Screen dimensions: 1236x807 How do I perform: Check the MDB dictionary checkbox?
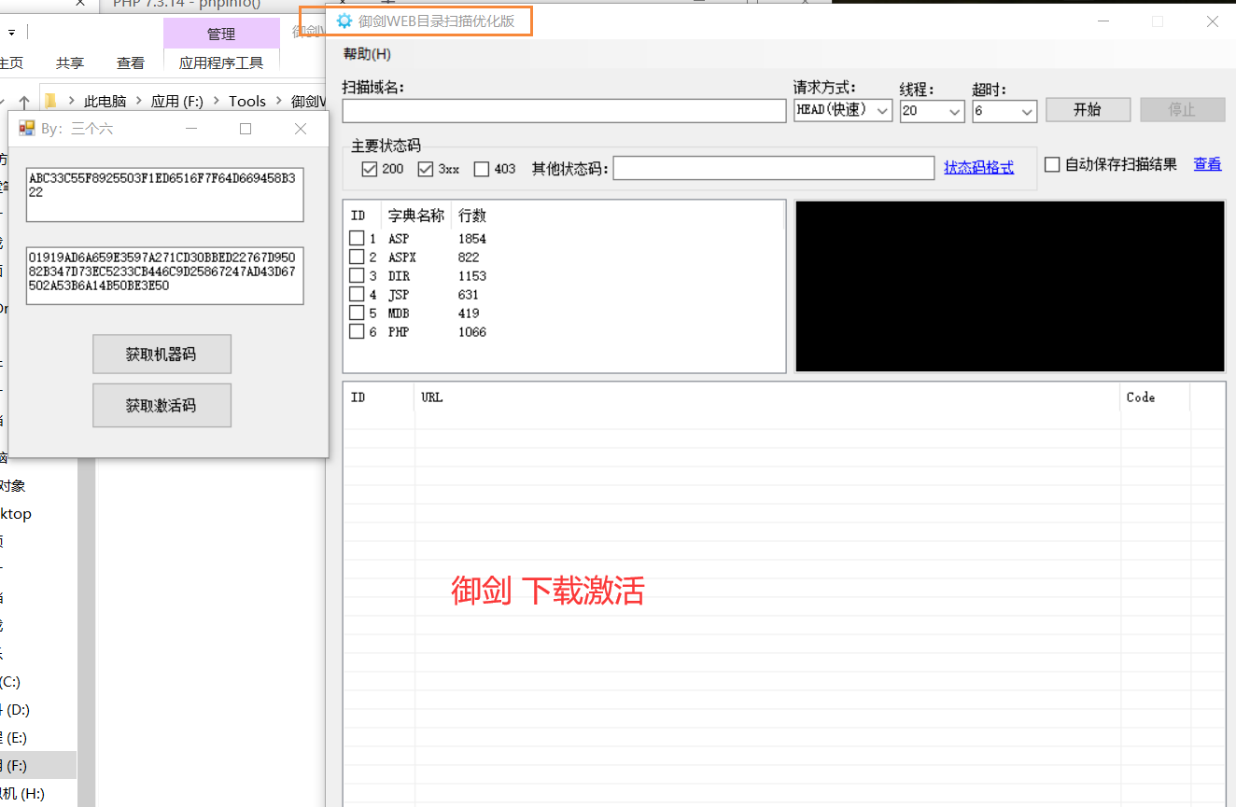pos(357,313)
